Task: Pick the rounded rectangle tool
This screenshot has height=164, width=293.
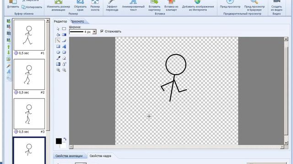Action: click(64, 52)
